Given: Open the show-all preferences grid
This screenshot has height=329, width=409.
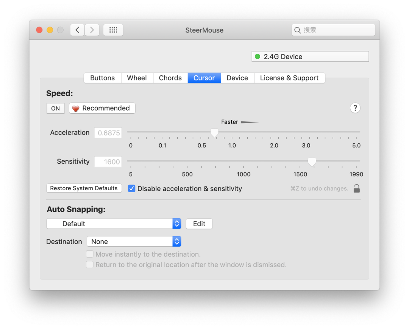Looking at the screenshot, I should click(x=113, y=30).
